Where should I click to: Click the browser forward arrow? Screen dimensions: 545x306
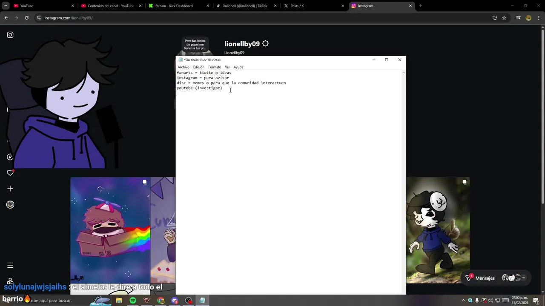16,18
